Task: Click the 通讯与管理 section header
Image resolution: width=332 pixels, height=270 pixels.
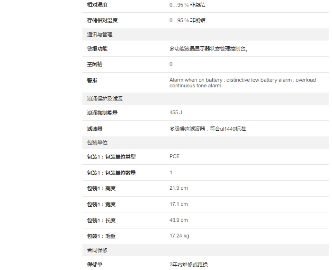Action: (x=99, y=34)
